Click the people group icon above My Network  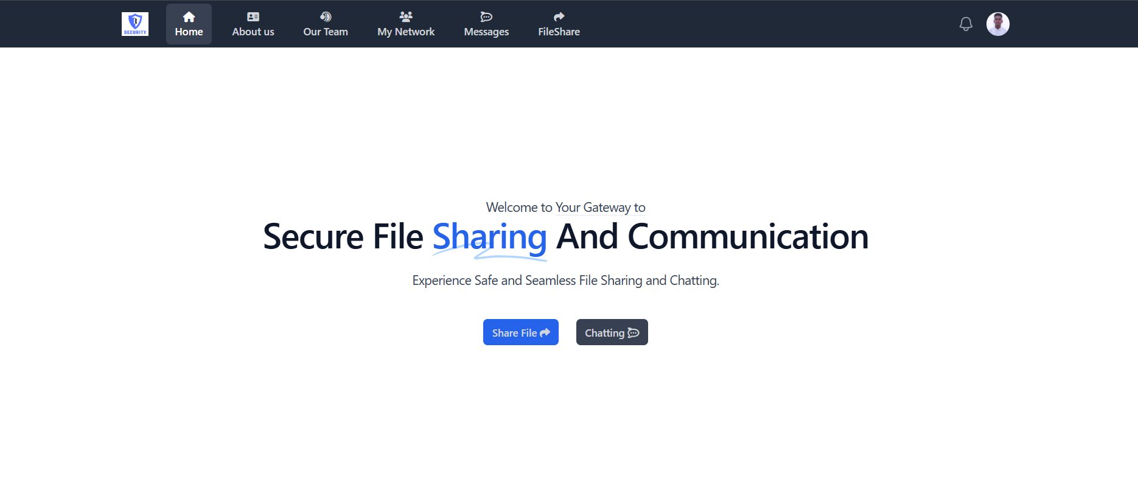[406, 17]
